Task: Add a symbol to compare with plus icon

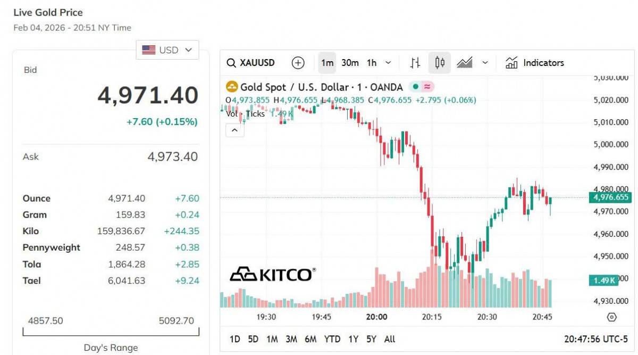Action: pos(298,63)
